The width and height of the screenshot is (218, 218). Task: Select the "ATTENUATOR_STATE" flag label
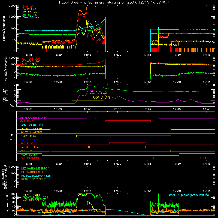point(33,118)
